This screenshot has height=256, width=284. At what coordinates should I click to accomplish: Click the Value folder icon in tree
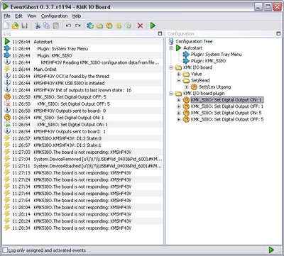coord(187,74)
